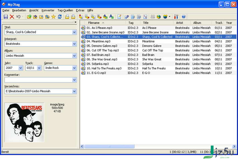Image resolution: width=238 pixels, height=159 pixels.
Task: Click the web sources bucket-globe icon
Action: [x=165, y=17]
